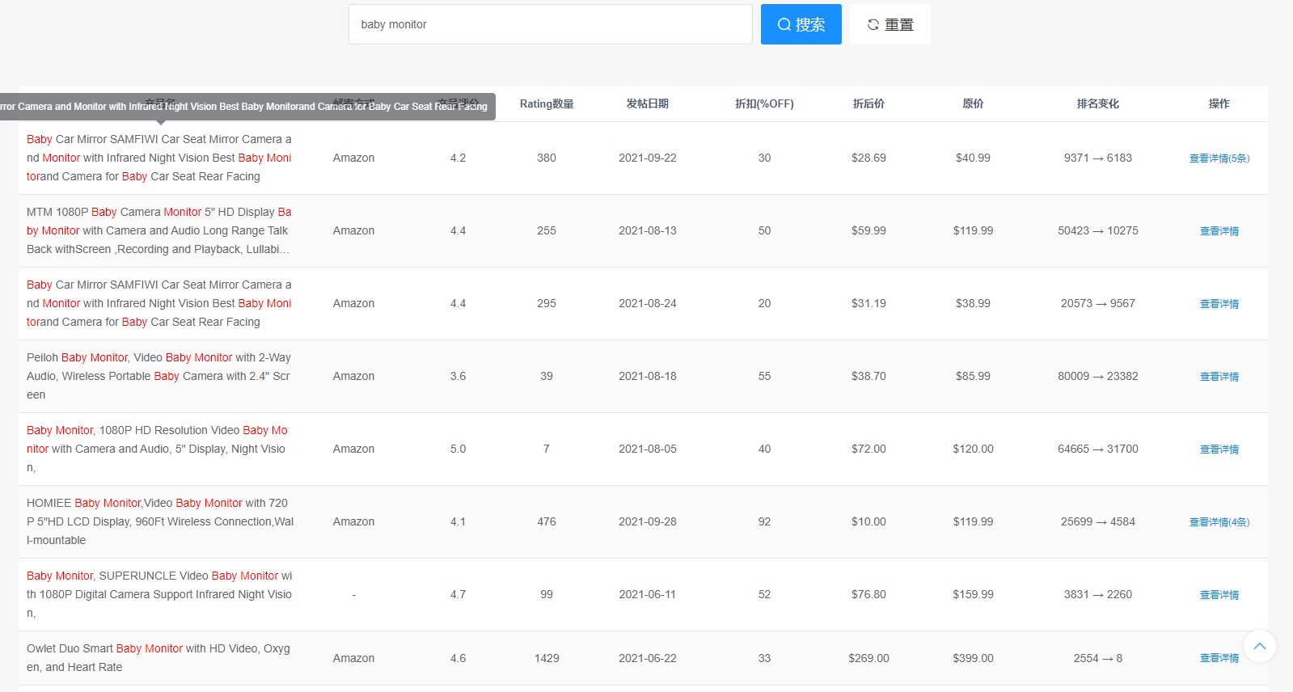Click the rank change 9371 → 6183
1293x692 pixels.
[x=1097, y=158]
